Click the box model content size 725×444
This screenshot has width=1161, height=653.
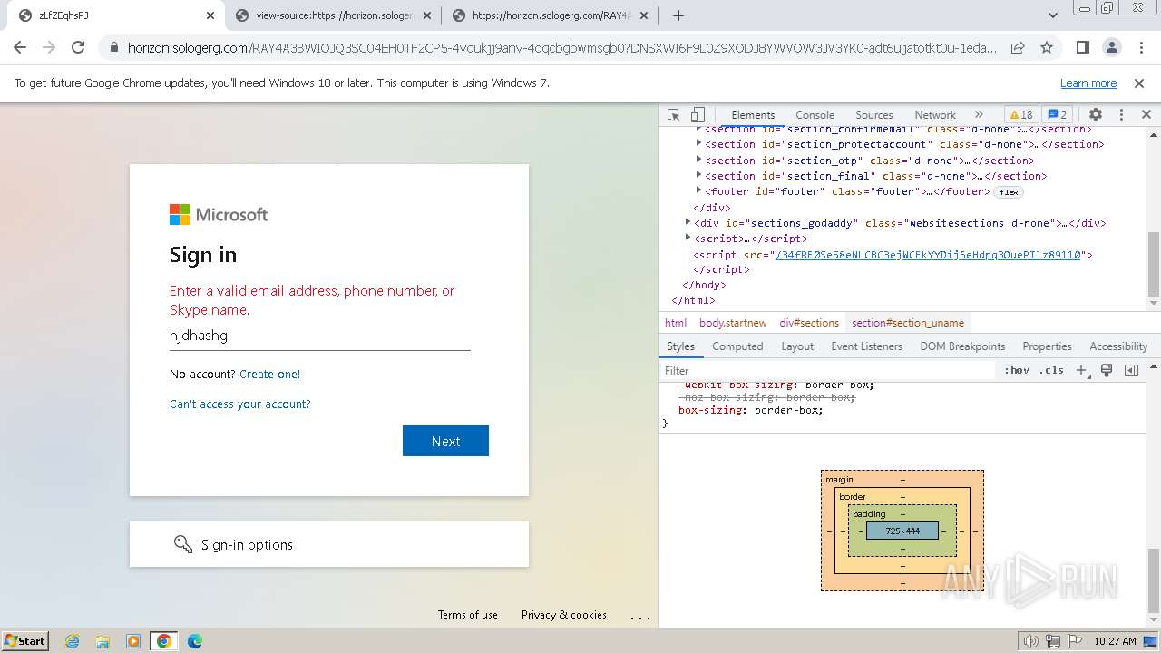point(902,531)
